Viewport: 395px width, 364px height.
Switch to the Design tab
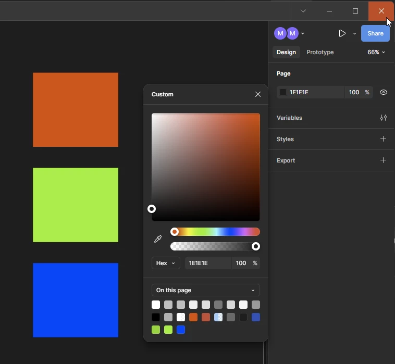[x=286, y=52]
